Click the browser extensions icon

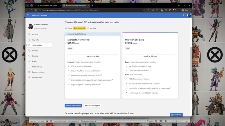click(x=148, y=10)
